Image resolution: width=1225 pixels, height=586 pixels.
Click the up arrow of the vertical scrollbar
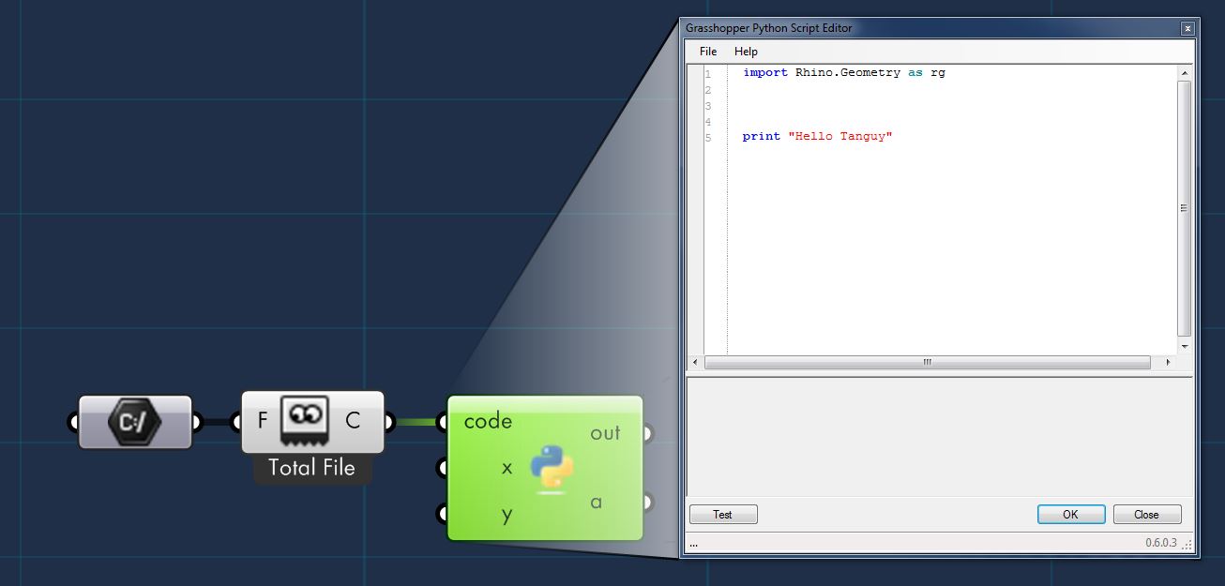[x=1185, y=73]
